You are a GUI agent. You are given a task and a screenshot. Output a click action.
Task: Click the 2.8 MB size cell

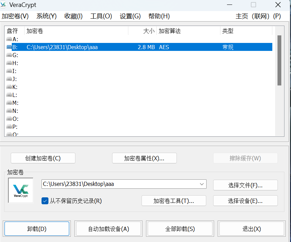(x=146, y=47)
